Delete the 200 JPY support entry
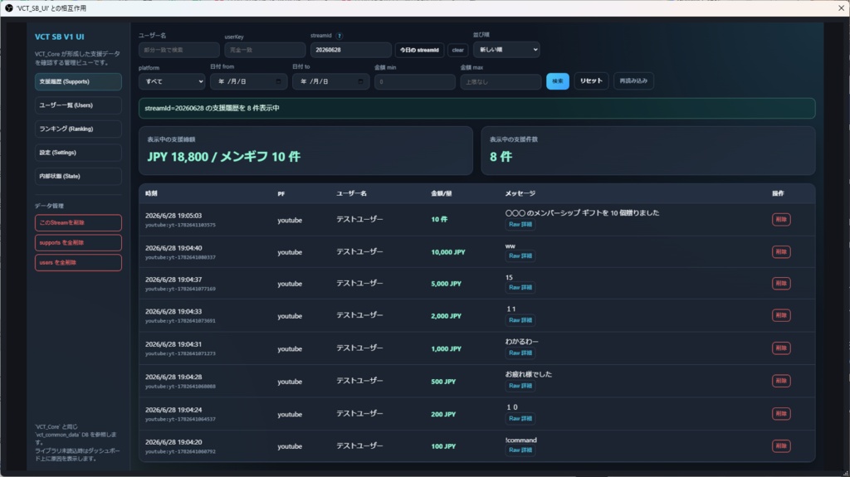Image resolution: width=850 pixels, height=477 pixels. (x=781, y=414)
